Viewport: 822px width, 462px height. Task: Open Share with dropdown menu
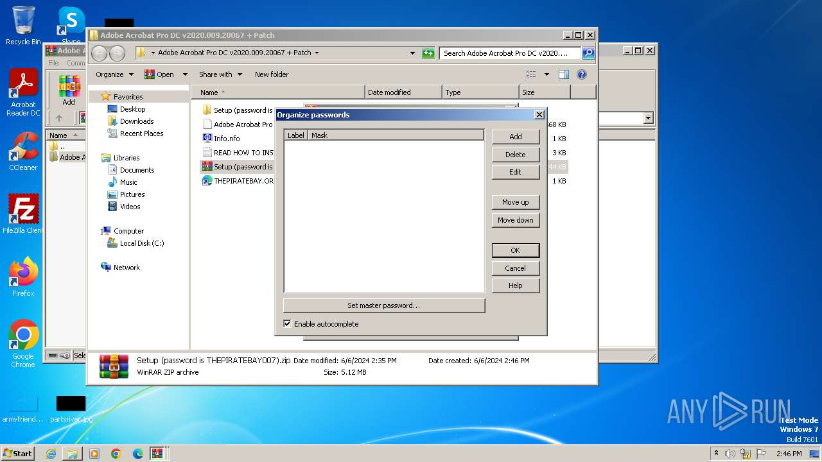pos(220,74)
